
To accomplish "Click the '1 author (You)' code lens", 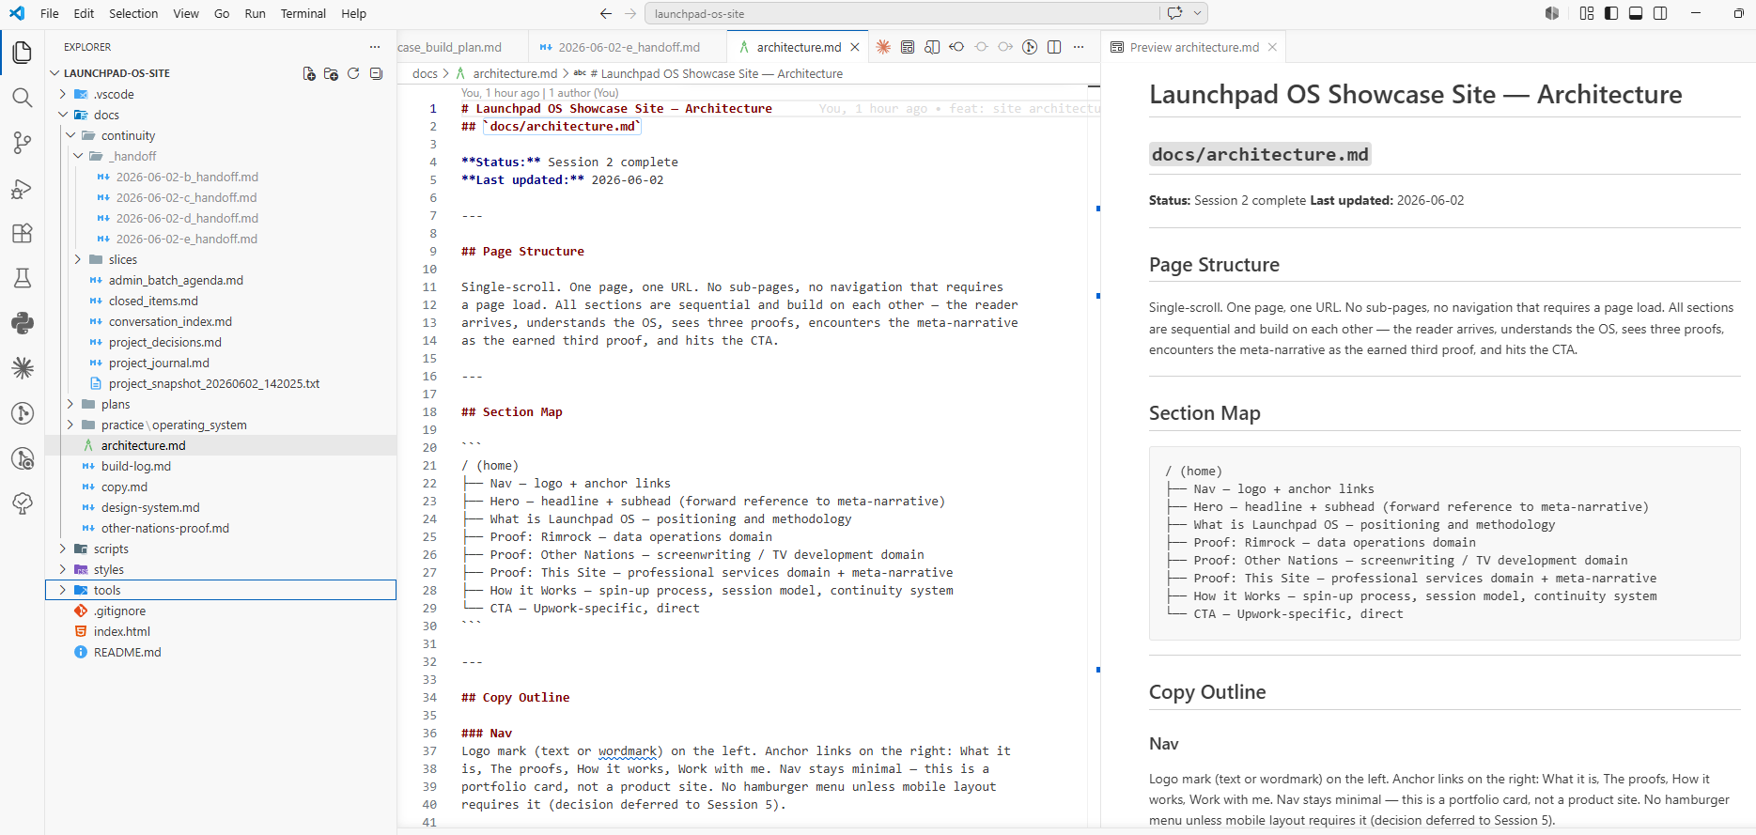I will pyautogui.click(x=583, y=93).
